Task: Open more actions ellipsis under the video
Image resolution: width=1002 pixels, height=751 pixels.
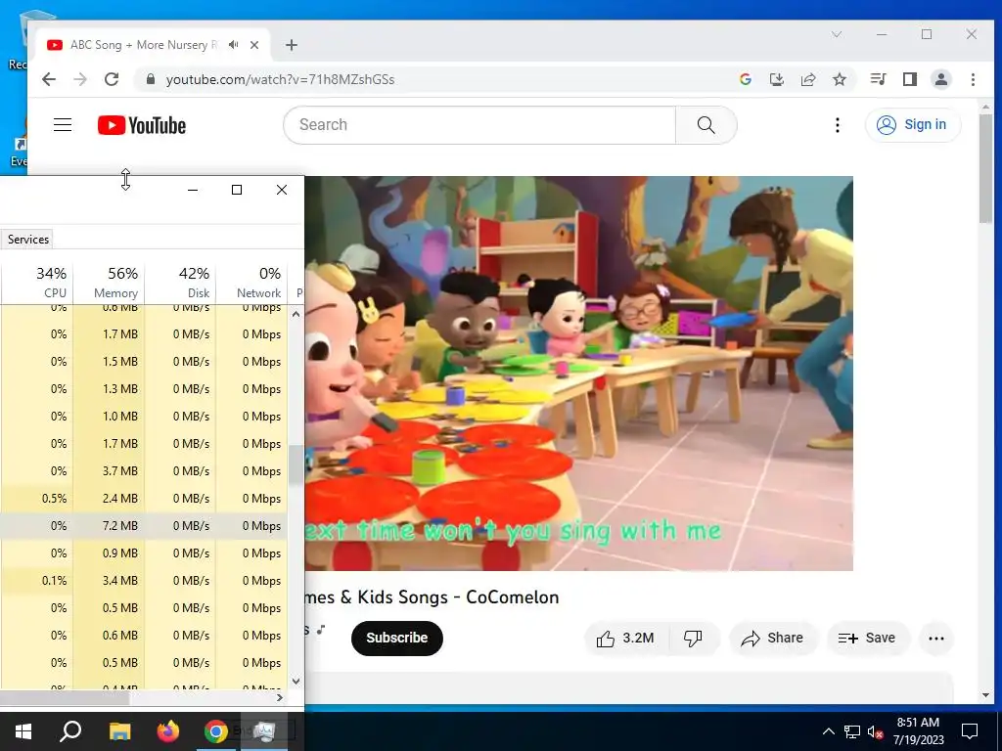Action: 936,638
